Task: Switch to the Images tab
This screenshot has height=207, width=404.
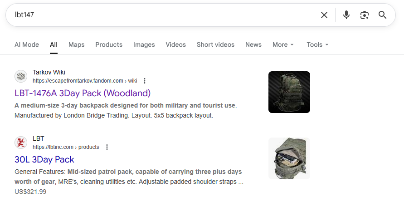Action: pos(144,44)
